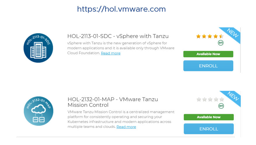
Task: Enroll in HOL-2113-01-SDC vSphere with Tanzu
Action: click(x=208, y=66)
